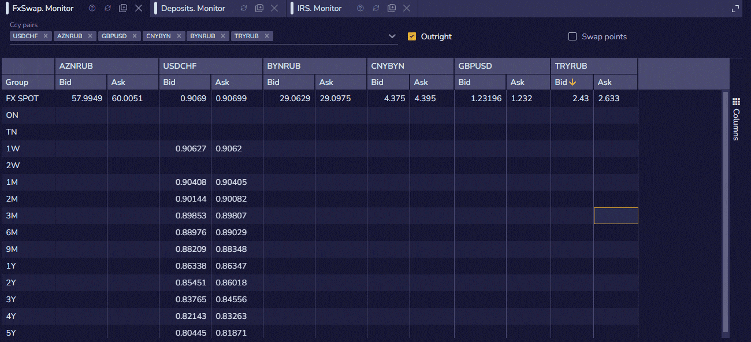751x342 pixels.
Task: Refresh the FxSwap Monitor tab
Action: coord(107,8)
